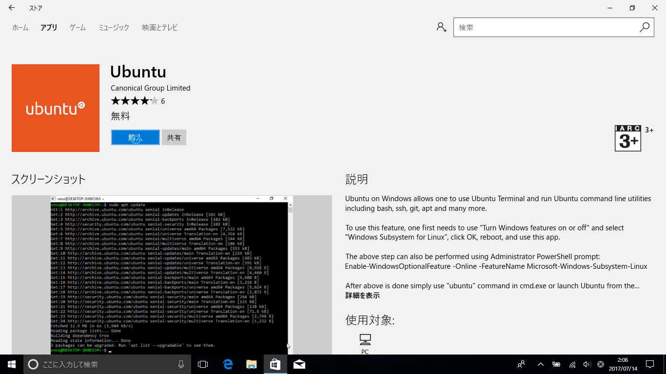666x374 pixels.
Task: Open Microsoft Edge from taskbar
Action: 228,364
